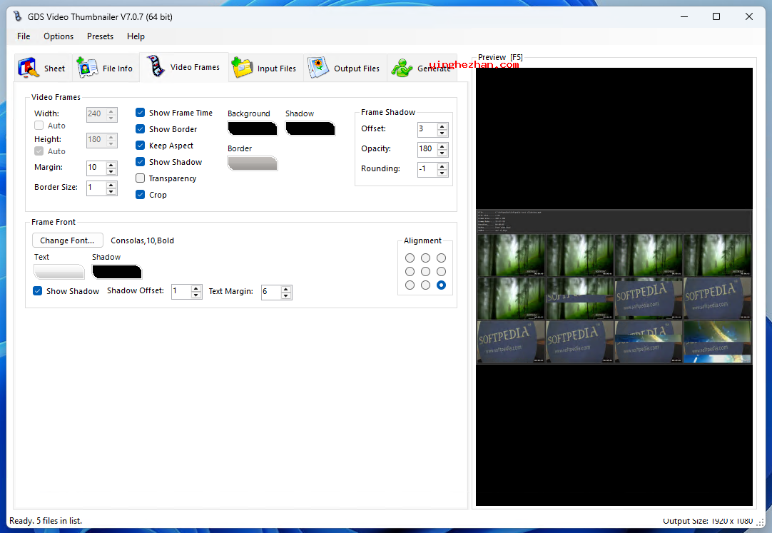Image resolution: width=772 pixels, height=533 pixels.
Task: Click the Sheet tab icon
Action: pyautogui.click(x=29, y=68)
